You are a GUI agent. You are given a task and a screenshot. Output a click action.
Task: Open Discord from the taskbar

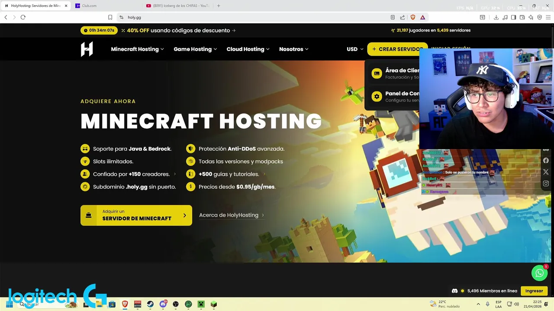click(163, 304)
